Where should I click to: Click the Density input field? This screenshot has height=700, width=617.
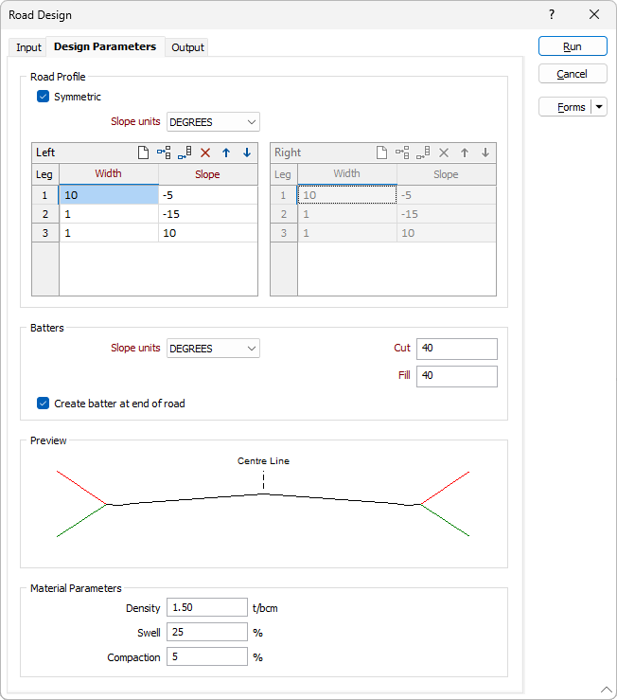[x=207, y=607]
